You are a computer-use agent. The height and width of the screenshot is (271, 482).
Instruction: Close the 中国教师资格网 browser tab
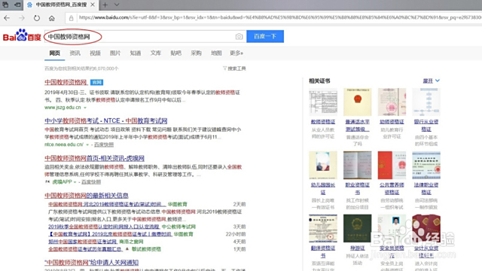pyautogui.click(x=93, y=5)
